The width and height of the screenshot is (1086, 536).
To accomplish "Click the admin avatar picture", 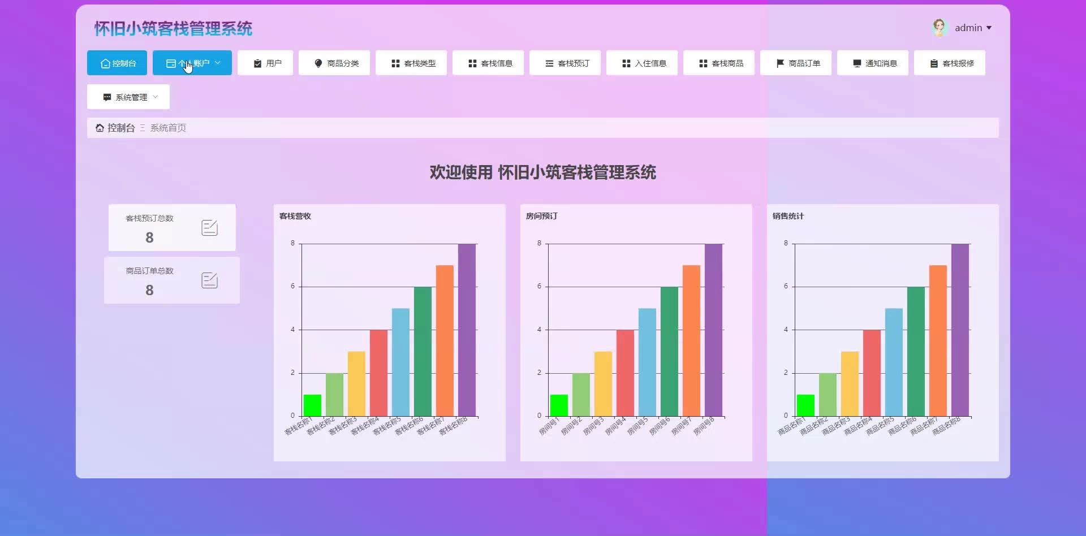I will pos(940,28).
